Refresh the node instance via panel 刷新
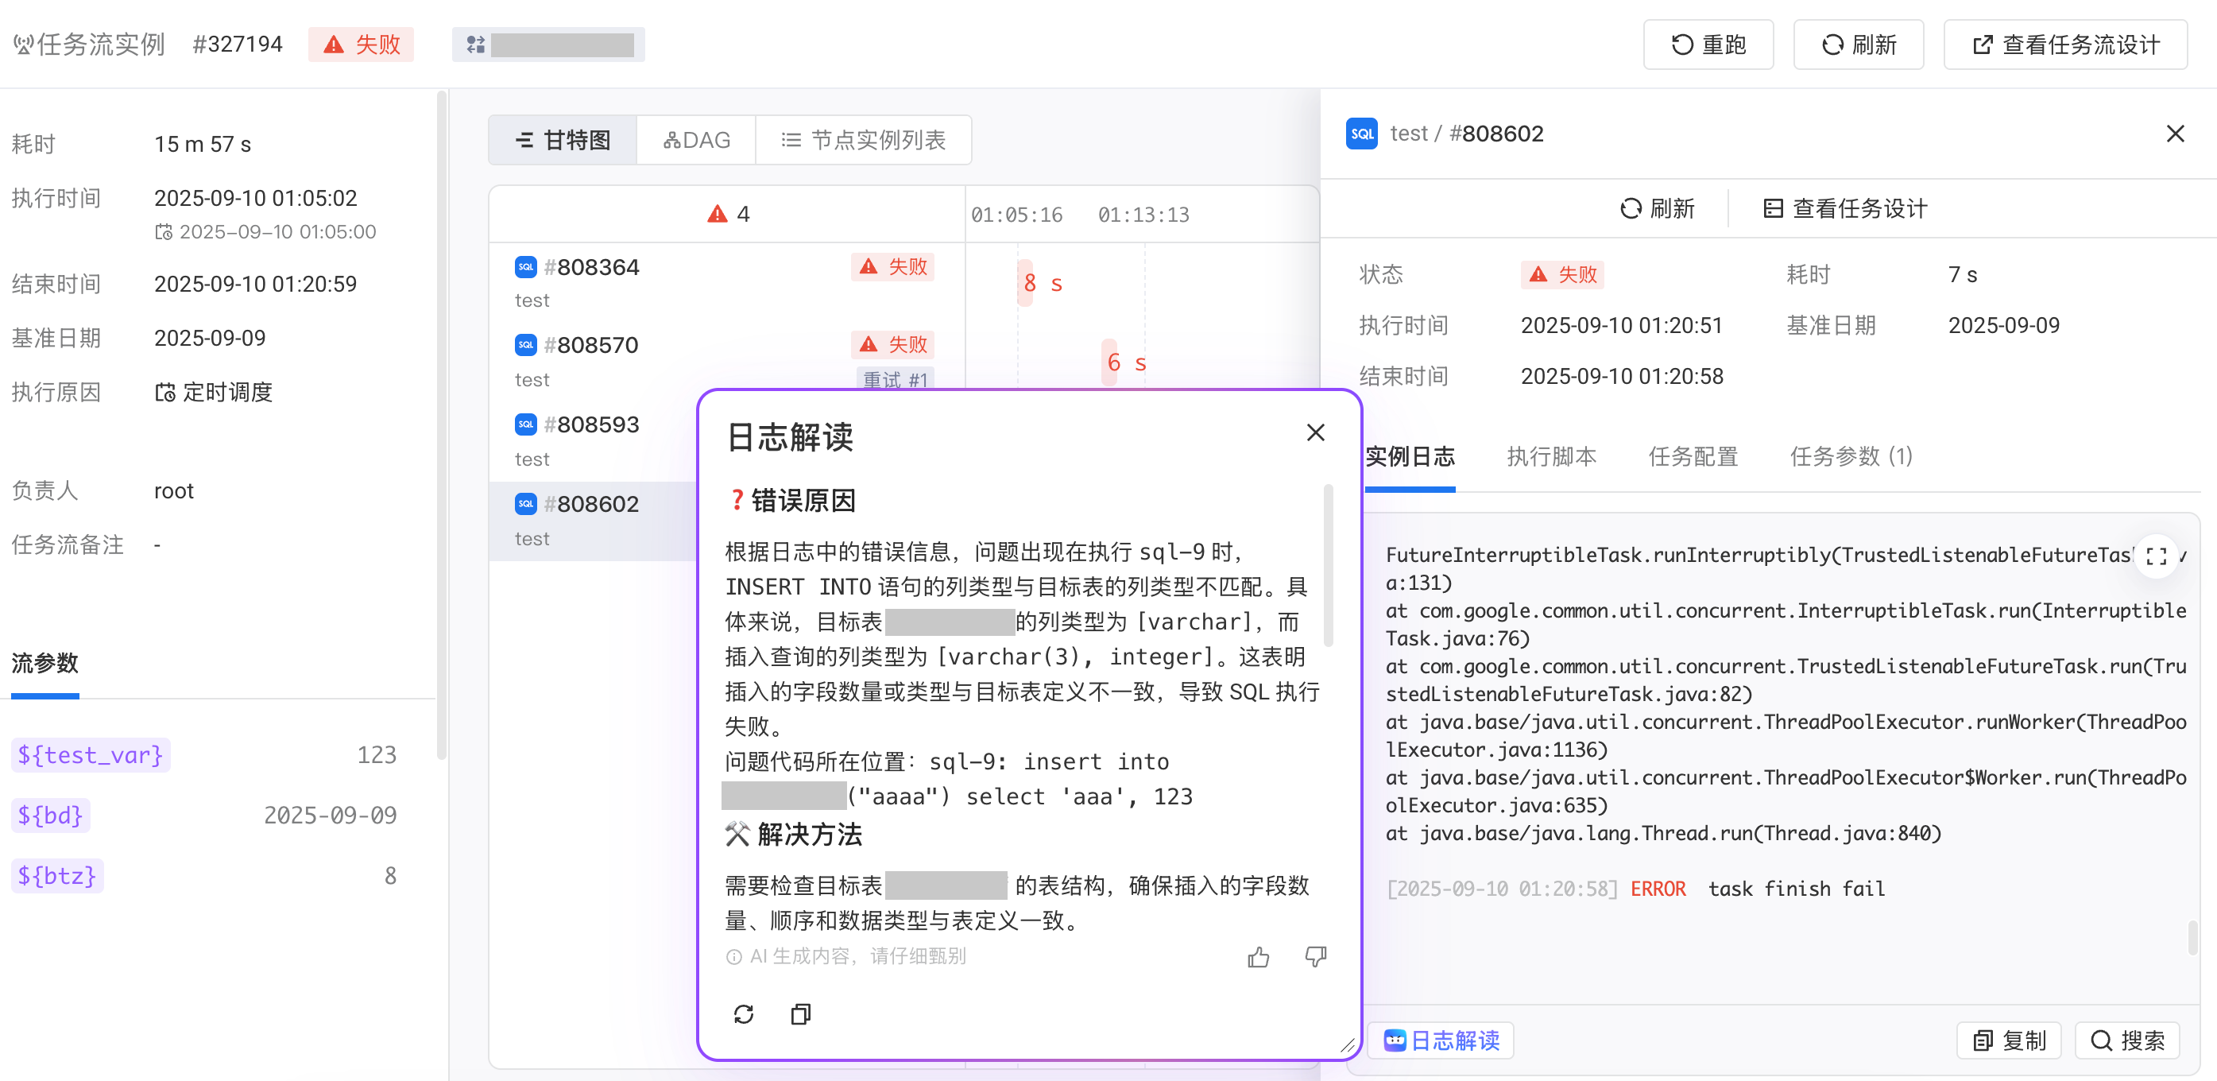 pyautogui.click(x=1656, y=208)
